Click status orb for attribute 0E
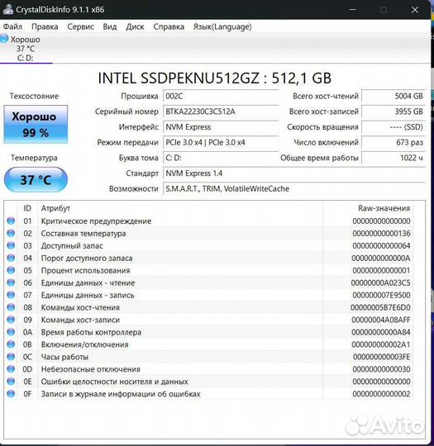Image resolution: width=434 pixels, height=446 pixels. 11,382
